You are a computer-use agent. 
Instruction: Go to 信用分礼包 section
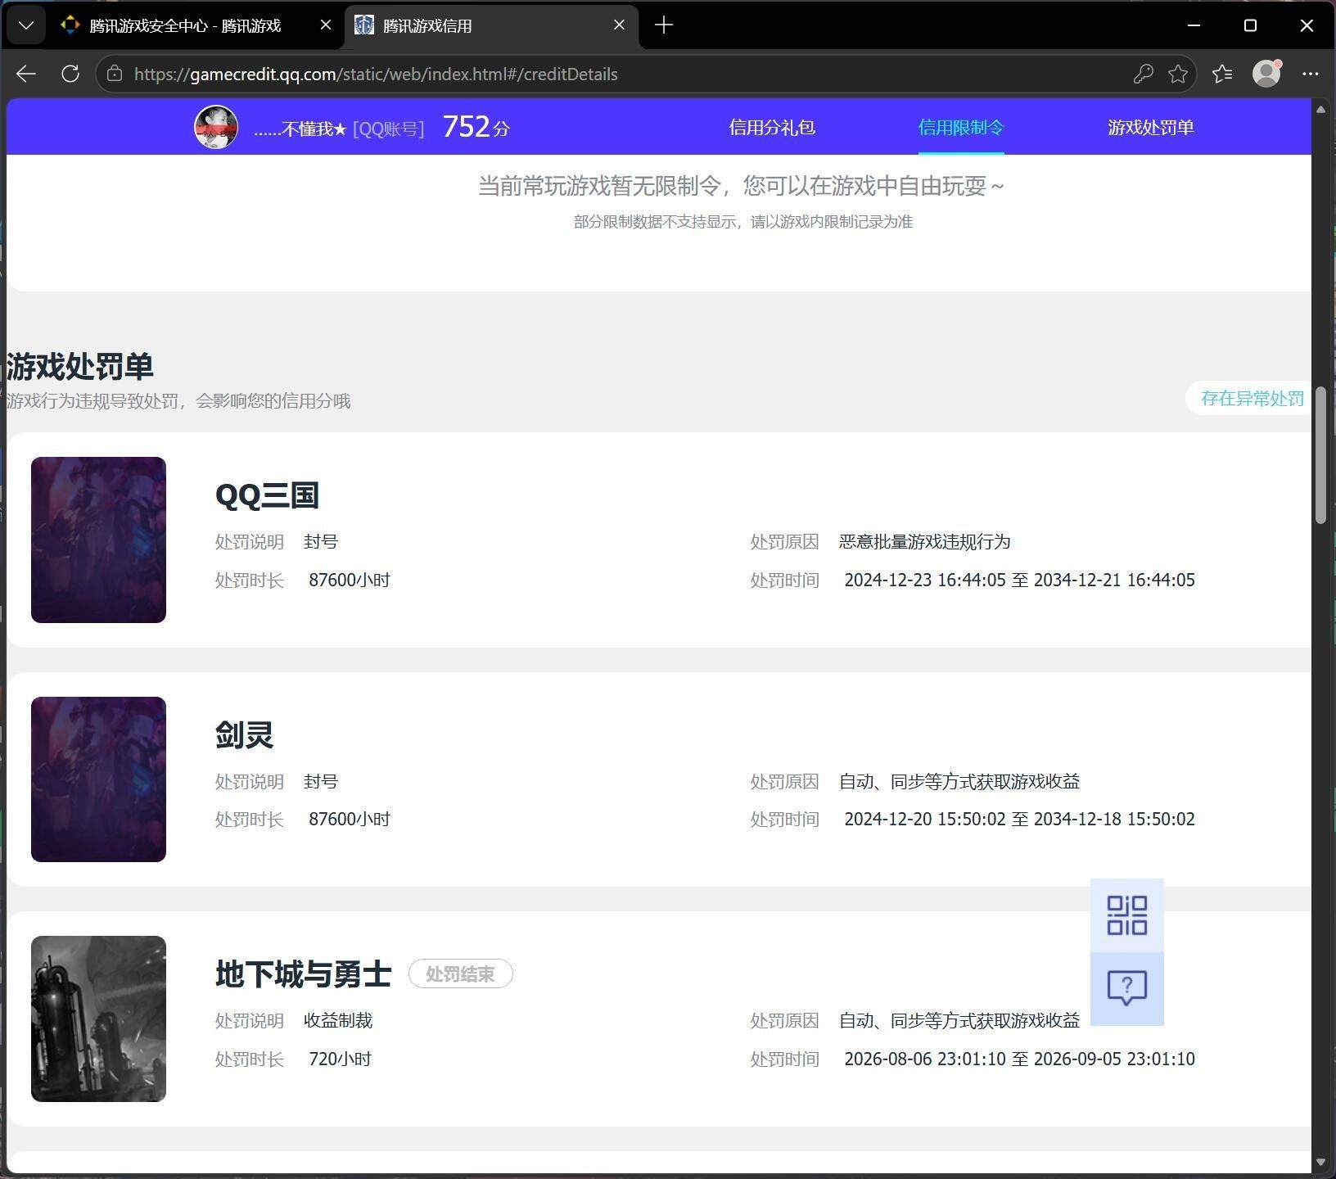772,127
